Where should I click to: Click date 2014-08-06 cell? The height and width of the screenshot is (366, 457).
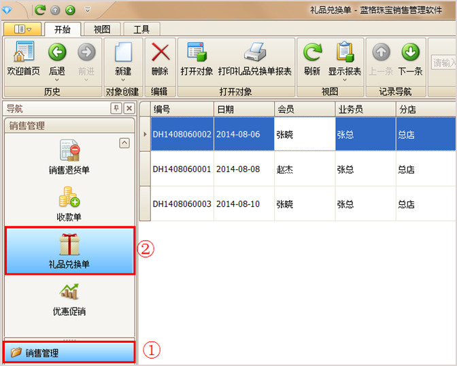point(244,134)
